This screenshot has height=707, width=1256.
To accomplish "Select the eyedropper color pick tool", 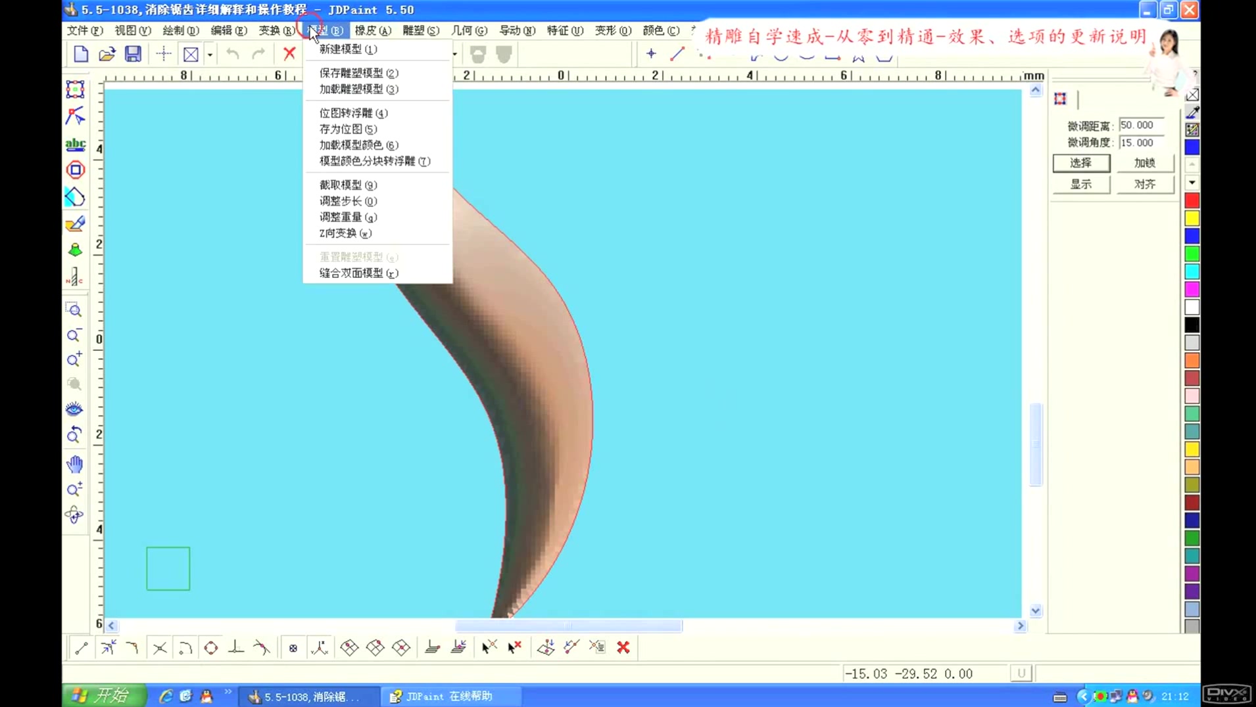I will [1193, 112].
